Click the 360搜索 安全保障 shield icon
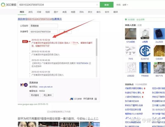 click(126, 19)
